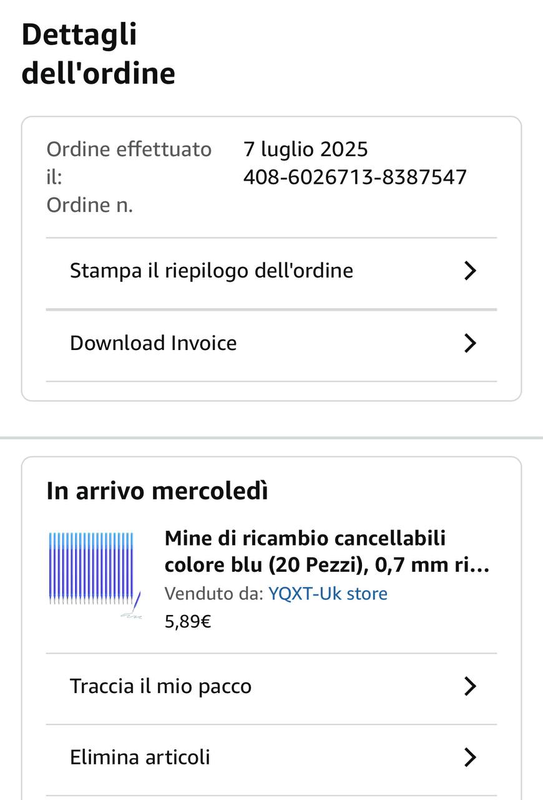The image size is (543, 800).
Task: Tap the arrow next to Download Invoice
Action: click(470, 343)
